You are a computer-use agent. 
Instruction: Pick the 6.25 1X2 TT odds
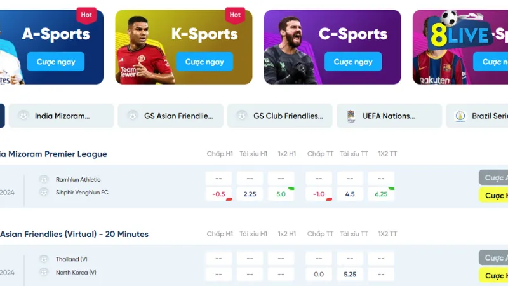click(x=381, y=194)
